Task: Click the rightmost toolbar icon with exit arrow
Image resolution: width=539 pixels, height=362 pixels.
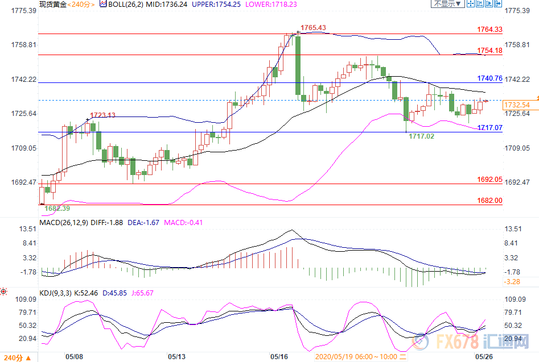Action: [498, 4]
